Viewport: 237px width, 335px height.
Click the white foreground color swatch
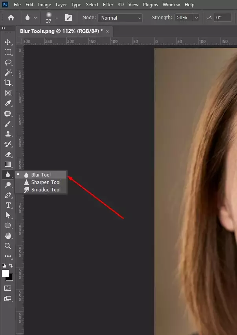pos(6,273)
